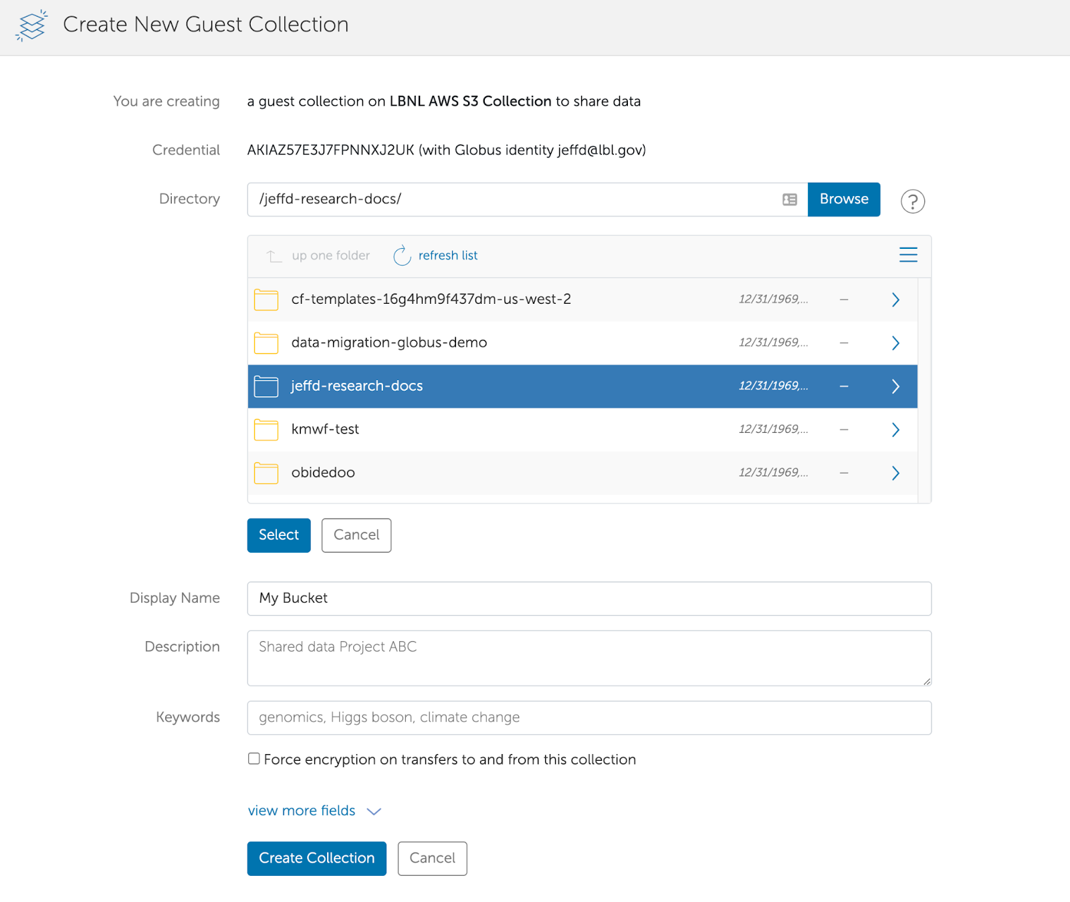
Task: Click the up one folder arrow icon
Action: 274,256
